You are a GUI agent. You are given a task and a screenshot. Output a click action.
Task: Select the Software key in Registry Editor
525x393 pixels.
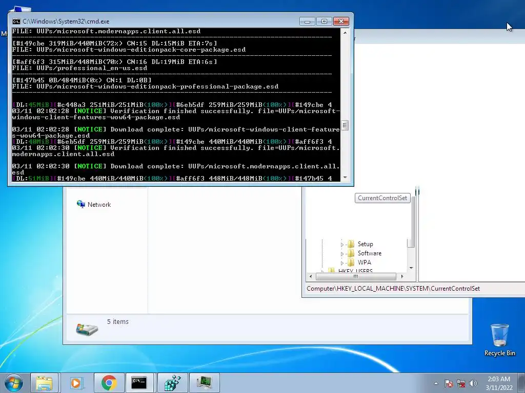[x=369, y=253]
